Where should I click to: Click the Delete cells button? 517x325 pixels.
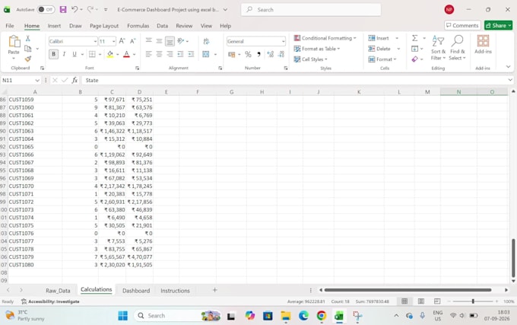pos(384,49)
